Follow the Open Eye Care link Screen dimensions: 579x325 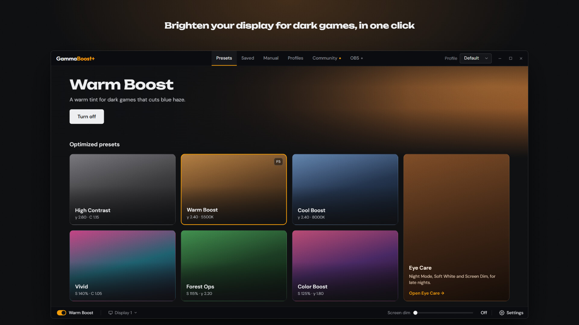point(426,293)
